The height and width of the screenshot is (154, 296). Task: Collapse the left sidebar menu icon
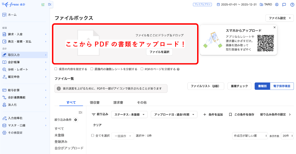click(50, 5)
